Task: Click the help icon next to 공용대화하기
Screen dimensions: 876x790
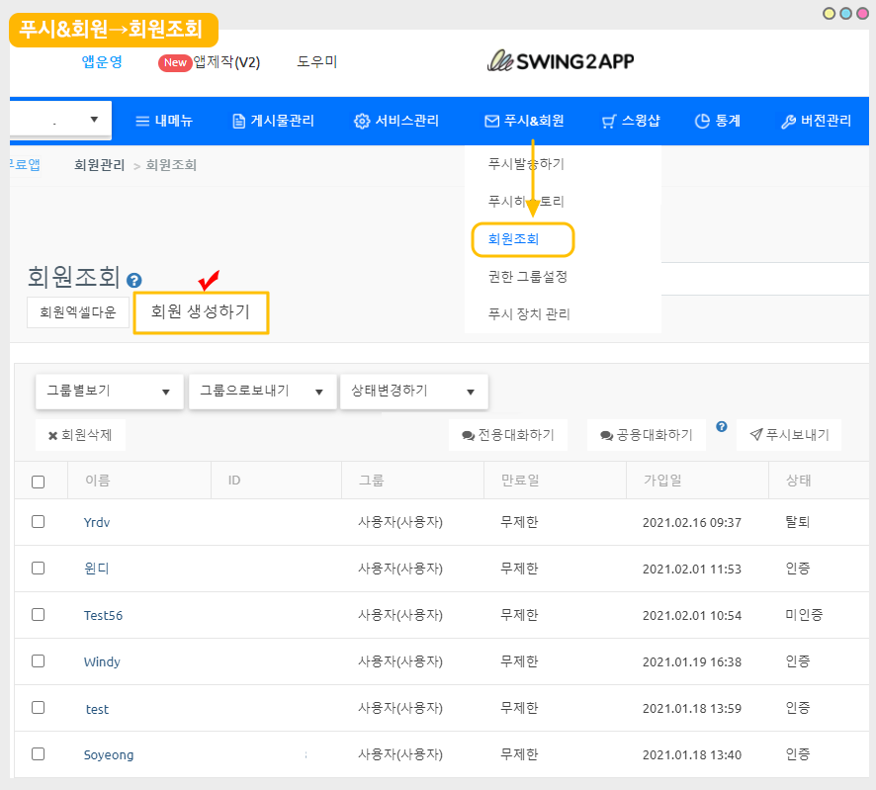Action: coord(722,427)
